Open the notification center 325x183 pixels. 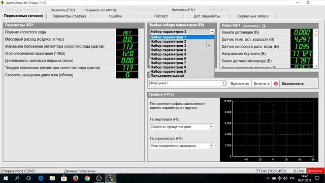pyautogui.click(x=317, y=178)
